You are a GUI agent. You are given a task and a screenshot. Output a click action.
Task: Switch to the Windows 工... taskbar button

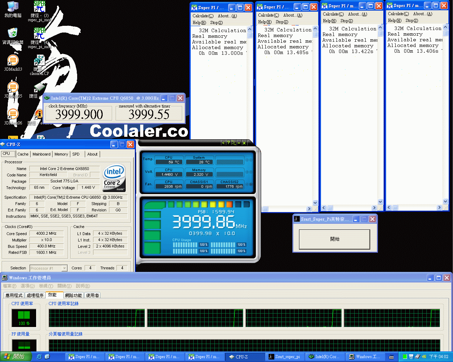coord(365,357)
